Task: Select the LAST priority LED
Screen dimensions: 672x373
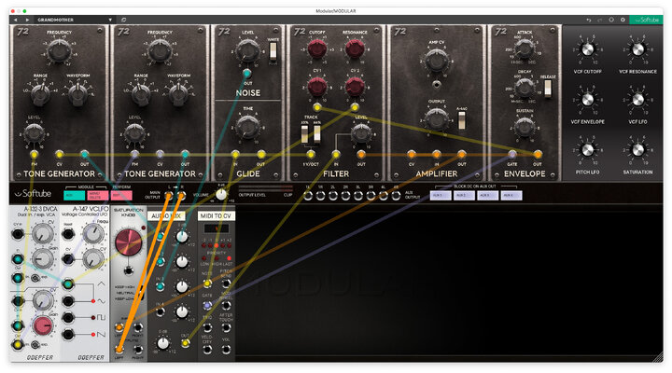Action: tap(230, 258)
